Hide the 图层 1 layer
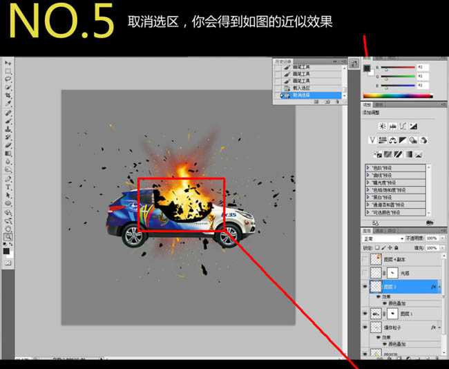The height and width of the screenshot is (369, 449). click(x=365, y=314)
